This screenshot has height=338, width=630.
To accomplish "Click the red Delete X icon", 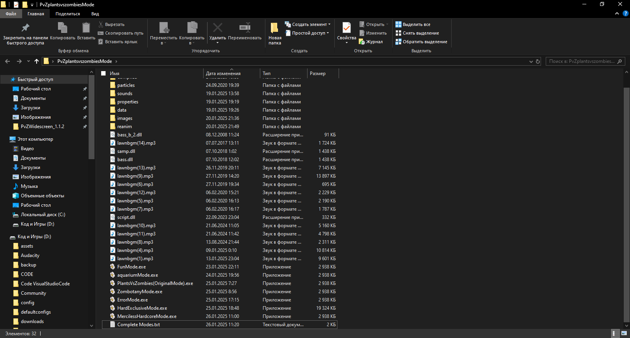I will 217,28.
